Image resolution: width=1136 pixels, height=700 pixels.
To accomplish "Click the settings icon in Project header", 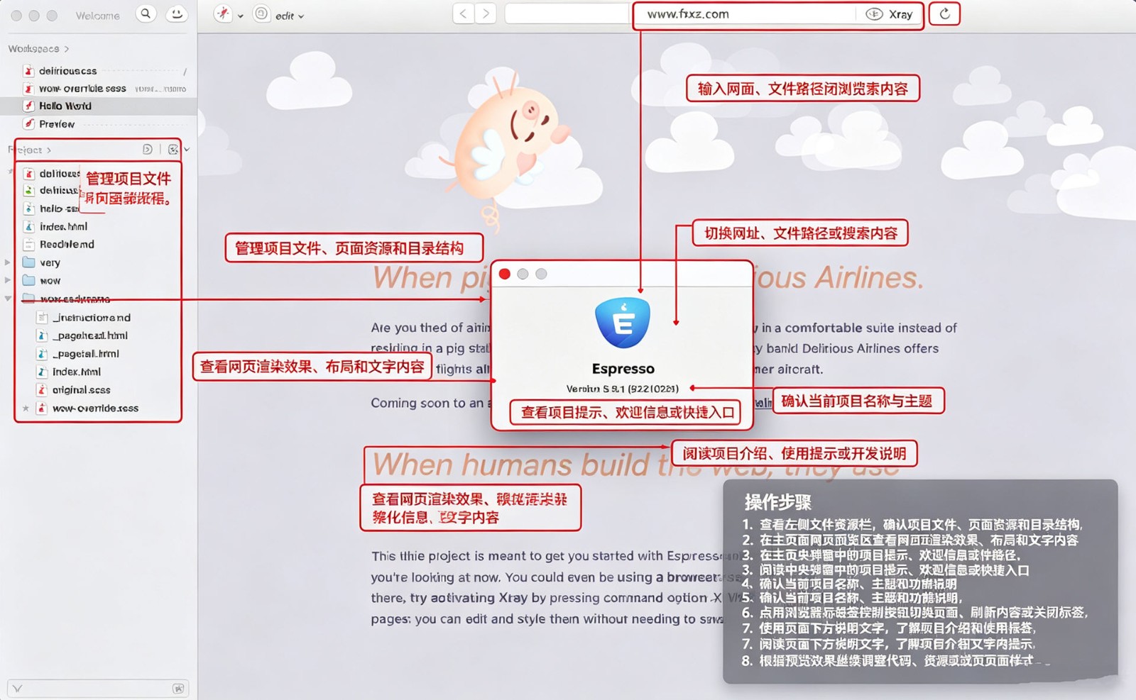I will (x=173, y=150).
